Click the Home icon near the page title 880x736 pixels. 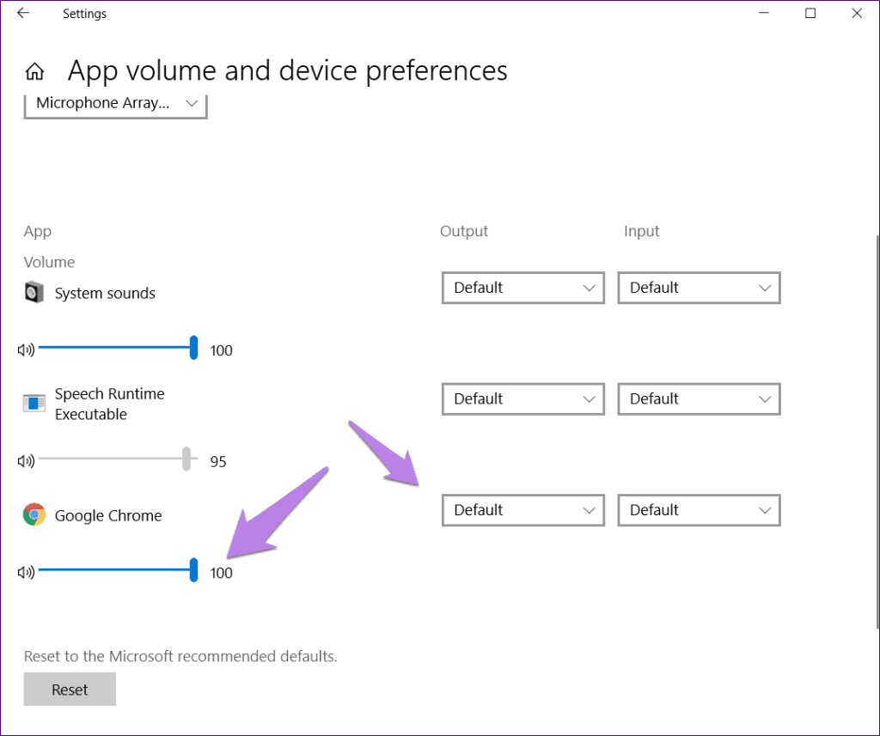pos(34,70)
